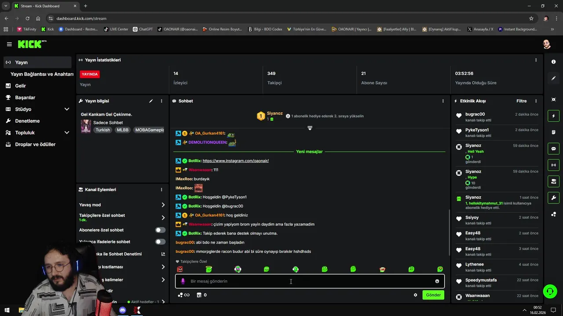563x316 pixels.
Task: Open Yayın Bağlantısı ve Anahtarı page
Action: (42, 74)
